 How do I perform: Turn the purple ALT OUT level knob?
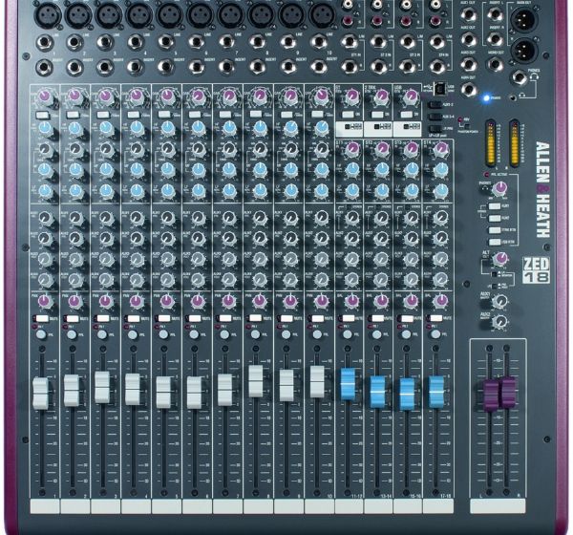pyautogui.click(x=499, y=259)
